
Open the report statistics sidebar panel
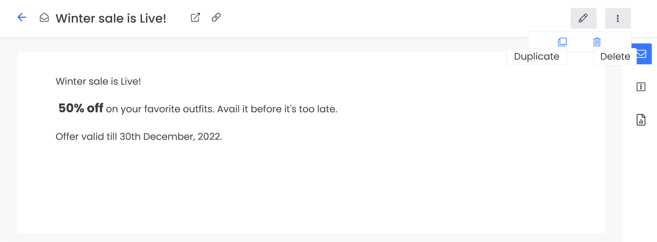tap(641, 120)
